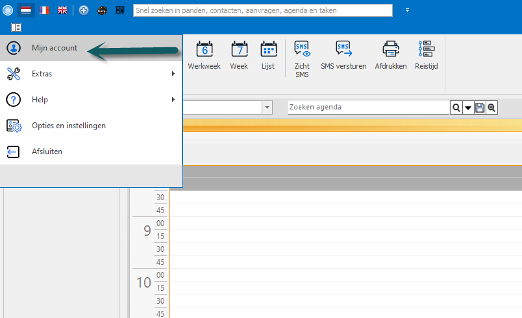Image resolution: width=522 pixels, height=318 pixels.
Task: Expand the Help submenu arrow
Action: (x=173, y=100)
